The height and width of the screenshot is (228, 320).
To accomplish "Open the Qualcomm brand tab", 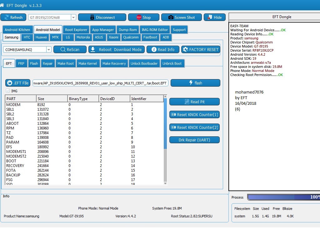I will pos(131,37).
